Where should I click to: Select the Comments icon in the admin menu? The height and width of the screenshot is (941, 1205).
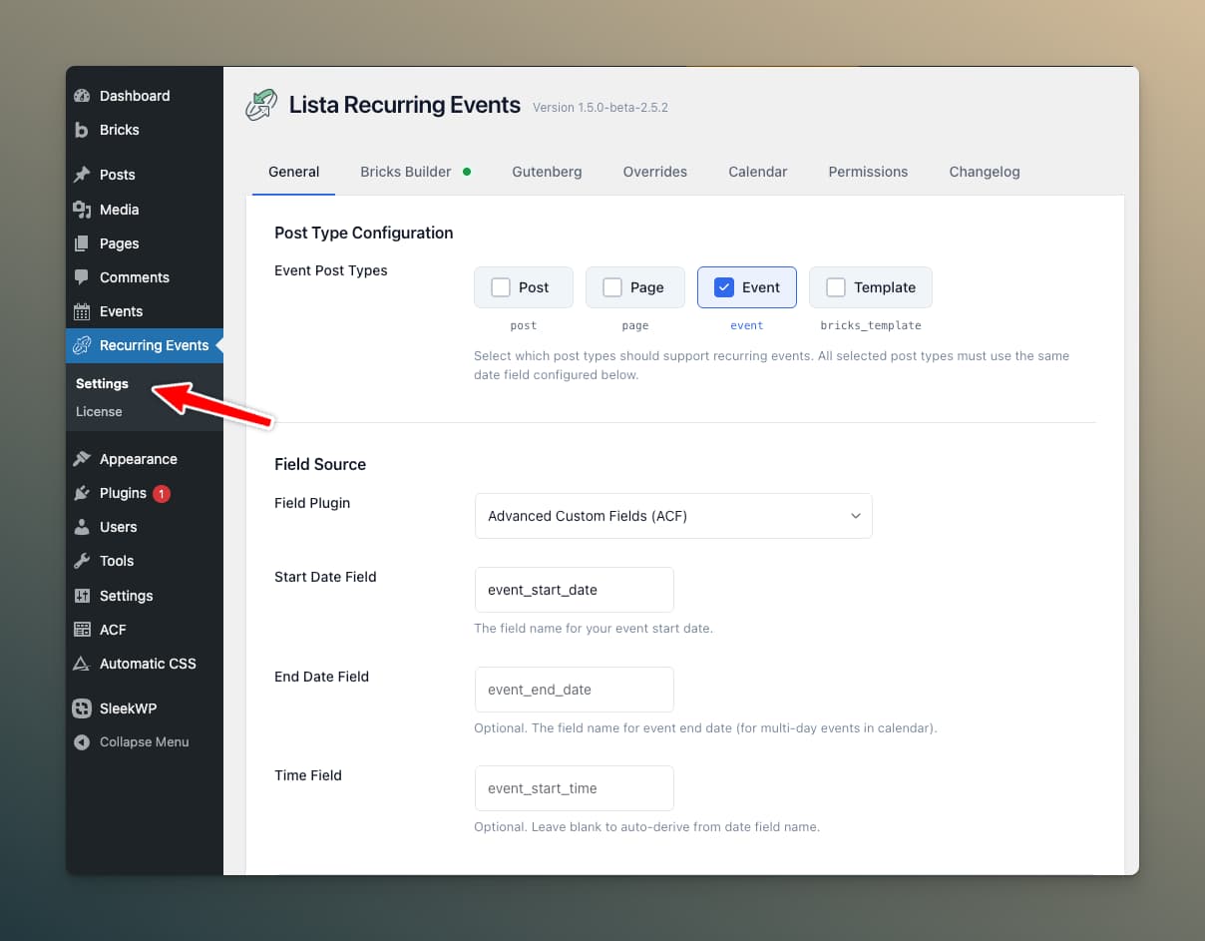83,277
